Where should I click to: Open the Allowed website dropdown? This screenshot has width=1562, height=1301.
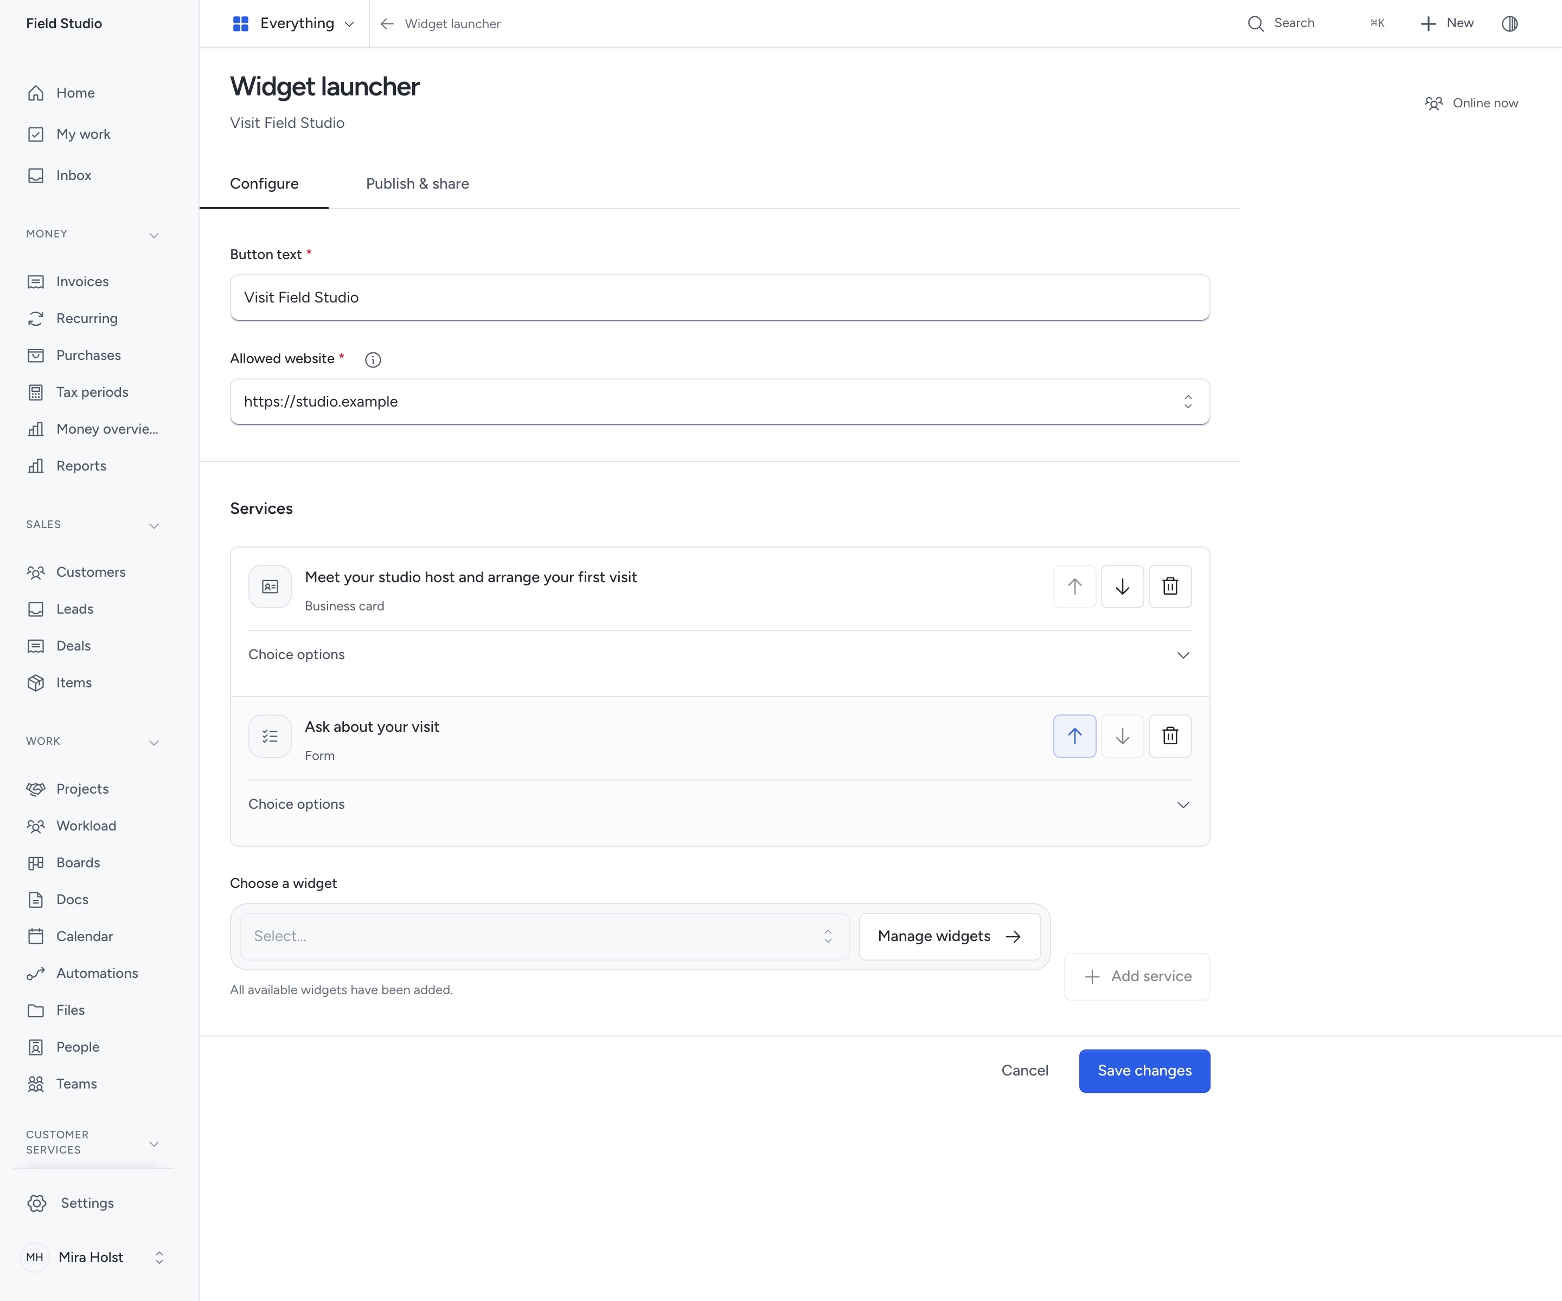(719, 402)
